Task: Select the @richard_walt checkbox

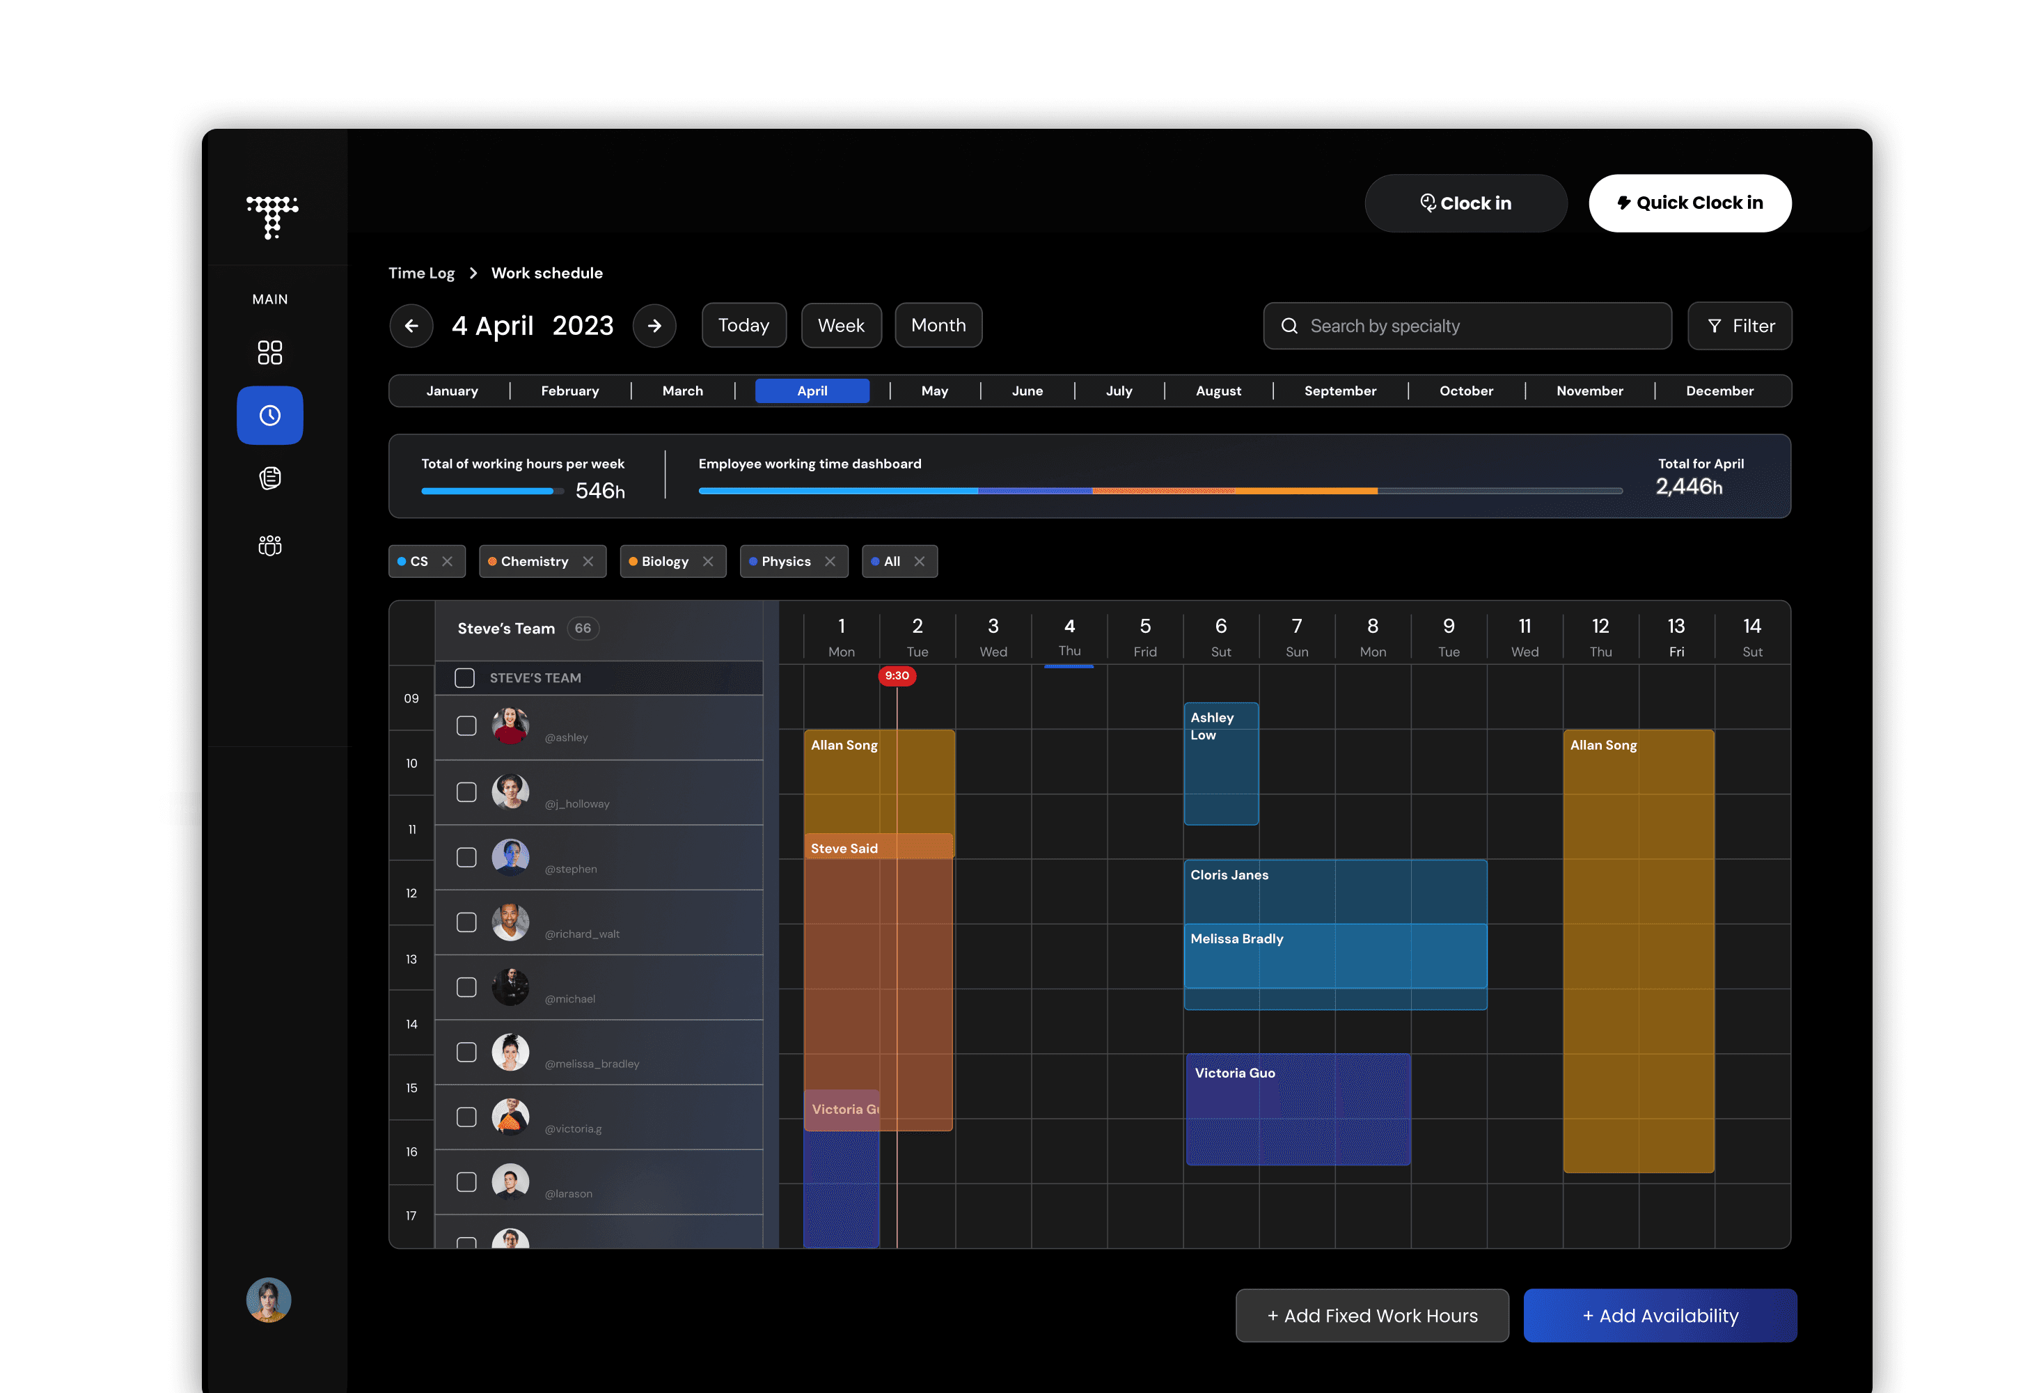Action: pyautogui.click(x=467, y=922)
